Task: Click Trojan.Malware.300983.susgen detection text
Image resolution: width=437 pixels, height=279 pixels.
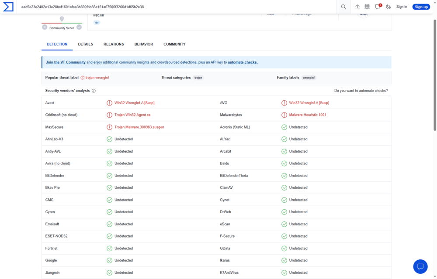Action: point(139,127)
